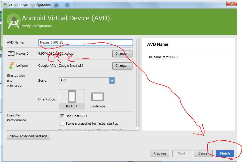Select the Landscape orientation icon

(x=98, y=97)
